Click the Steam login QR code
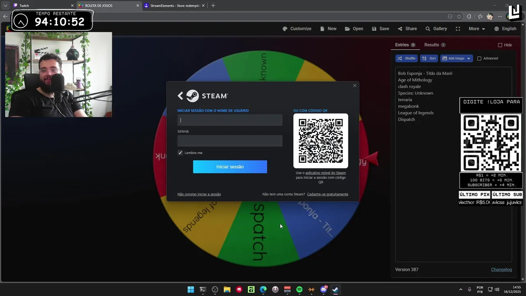Image resolution: width=526 pixels, height=296 pixels. (x=321, y=141)
